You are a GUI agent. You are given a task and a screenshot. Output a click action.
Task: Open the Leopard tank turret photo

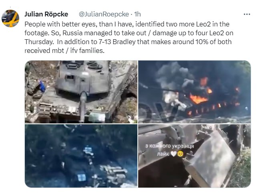81,92
